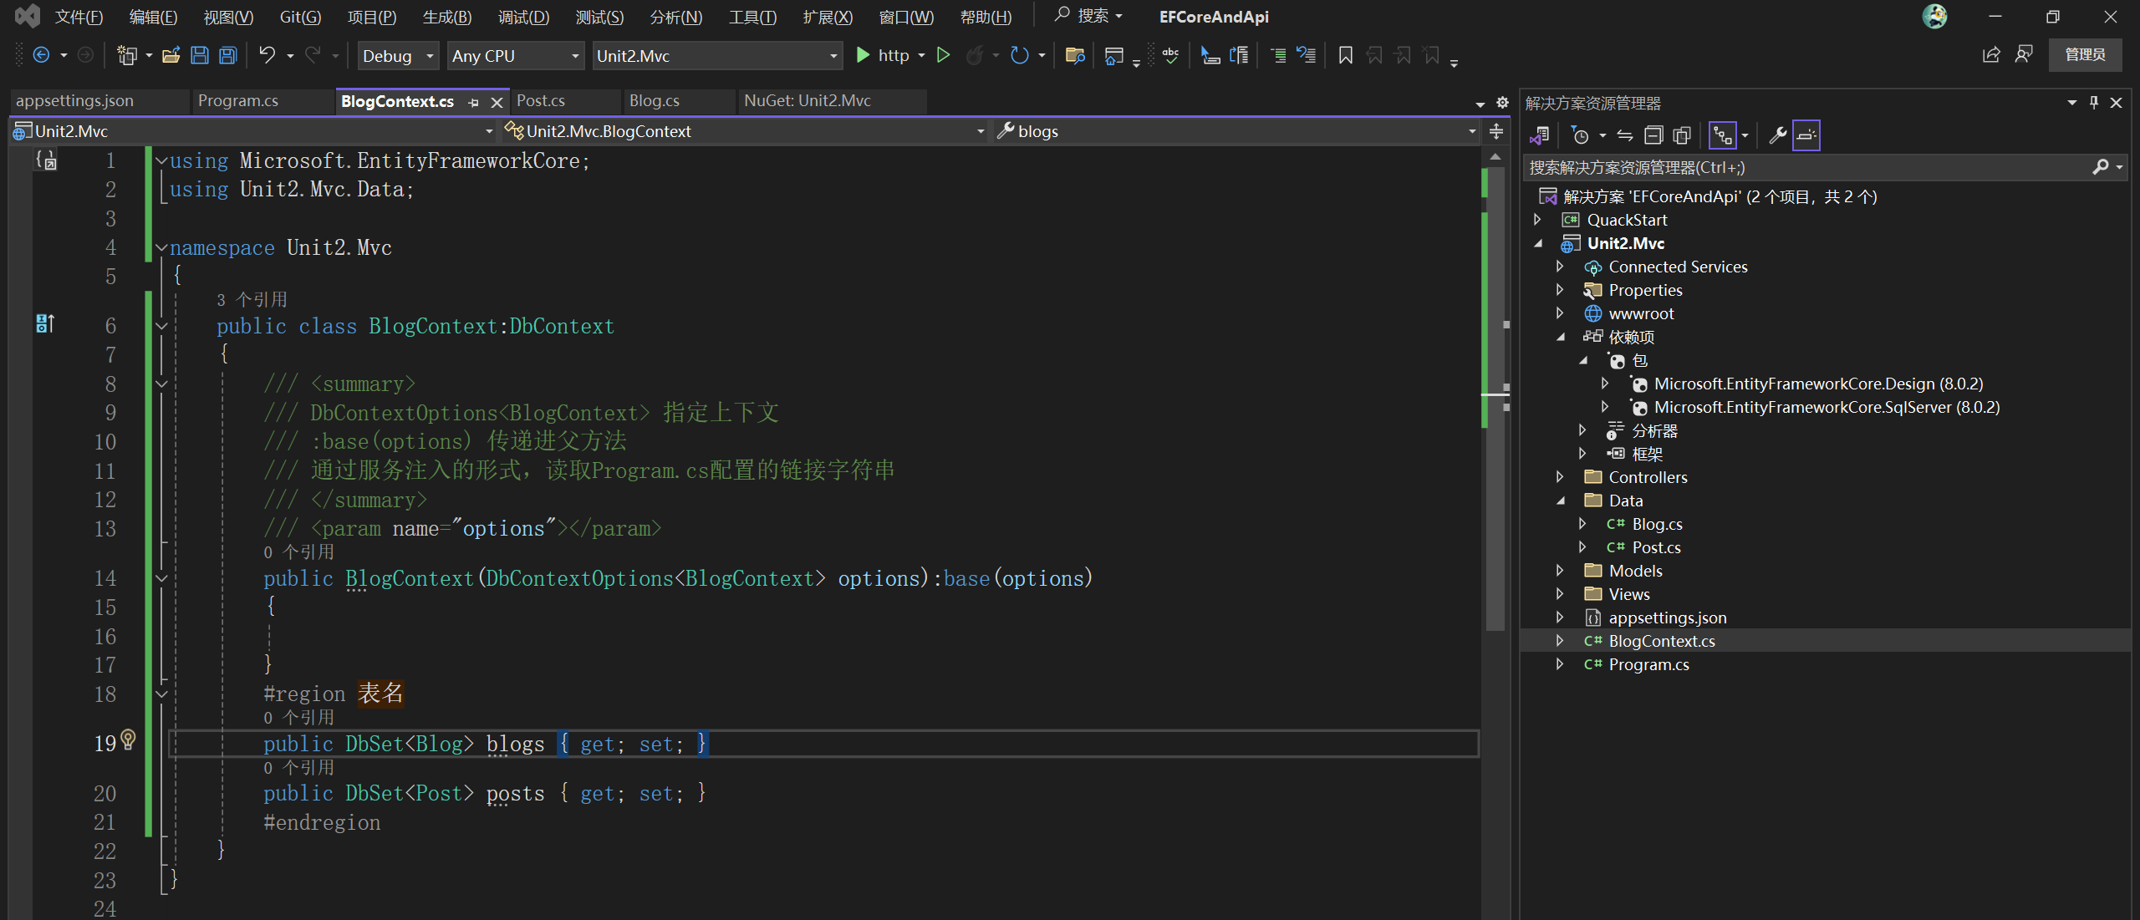Image resolution: width=2140 pixels, height=920 pixels.
Task: Switch to the Program.cs tab
Action: click(237, 101)
